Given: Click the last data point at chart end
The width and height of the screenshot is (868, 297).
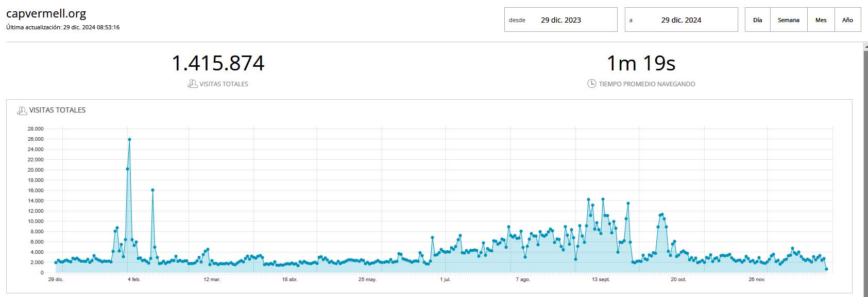Looking at the screenshot, I should 826,269.
